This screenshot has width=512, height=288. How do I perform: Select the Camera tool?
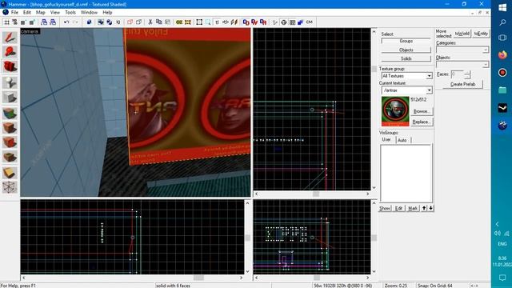tap(10, 66)
